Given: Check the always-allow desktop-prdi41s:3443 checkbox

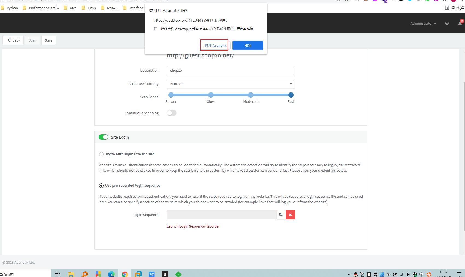Looking at the screenshot, I should 156,29.
